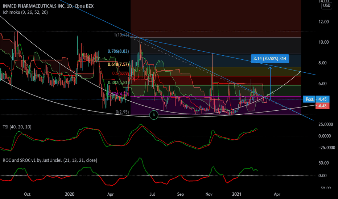338x199 pixels.
Task: Click the 2020 label on time axis
Action: tap(70, 194)
